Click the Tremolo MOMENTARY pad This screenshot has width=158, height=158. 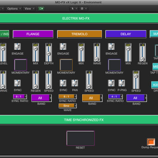(x=66, y=65)
